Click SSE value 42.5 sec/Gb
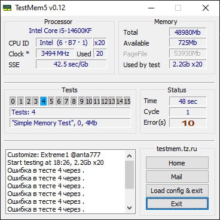Image resolution: width=220 pixels, height=220 pixels. tap(71, 64)
